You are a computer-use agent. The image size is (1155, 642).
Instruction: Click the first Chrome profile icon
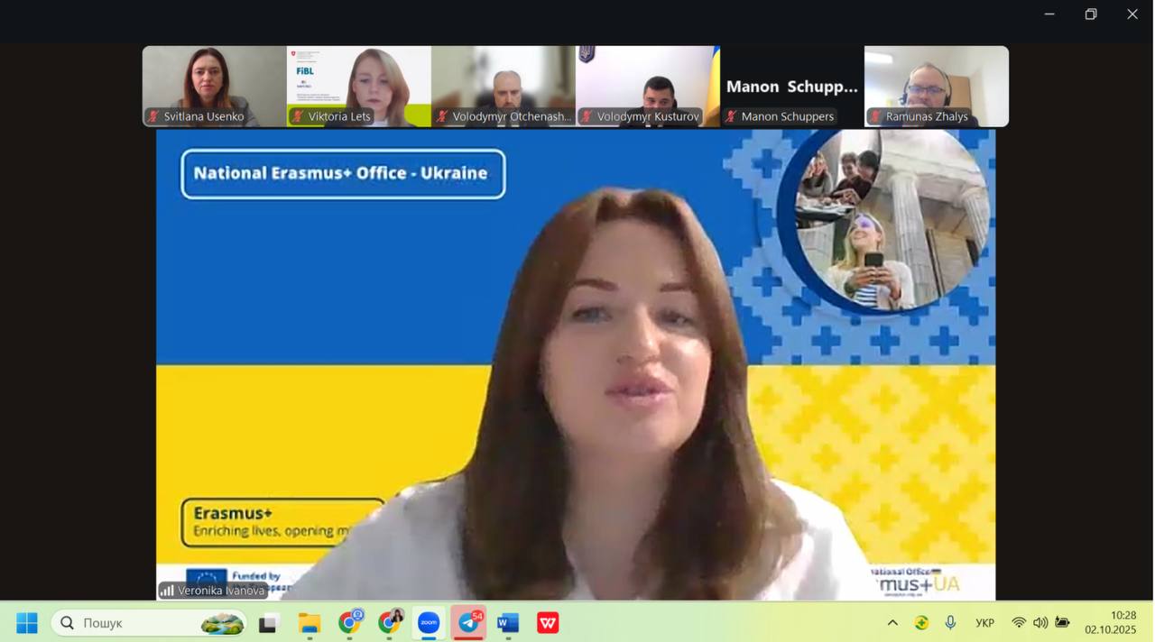click(350, 623)
